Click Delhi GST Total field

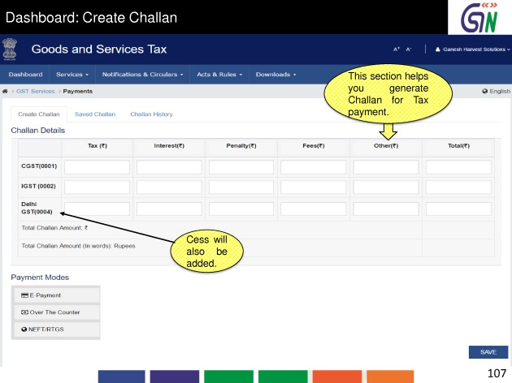[x=458, y=209]
